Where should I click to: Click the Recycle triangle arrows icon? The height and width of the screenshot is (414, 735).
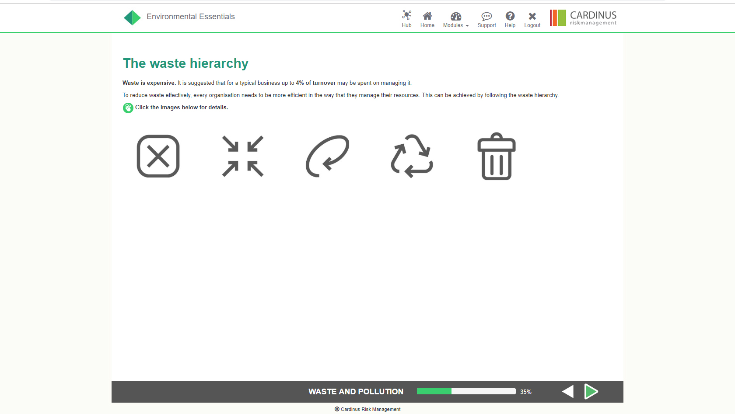[412, 156]
